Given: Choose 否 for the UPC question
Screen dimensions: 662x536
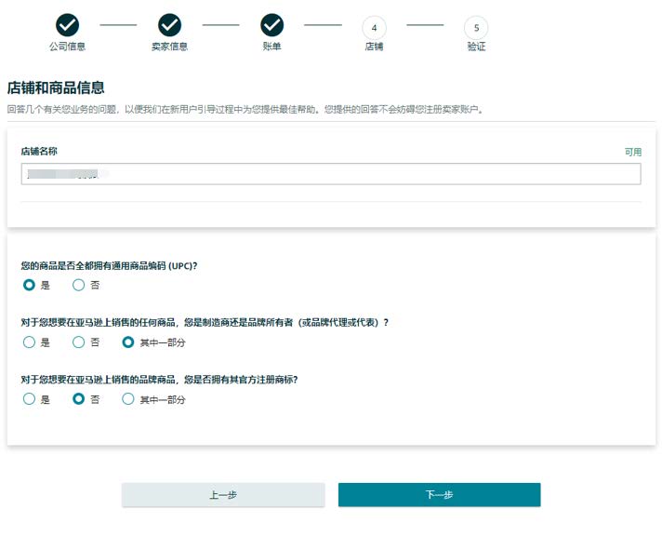Looking at the screenshot, I should coord(78,285).
